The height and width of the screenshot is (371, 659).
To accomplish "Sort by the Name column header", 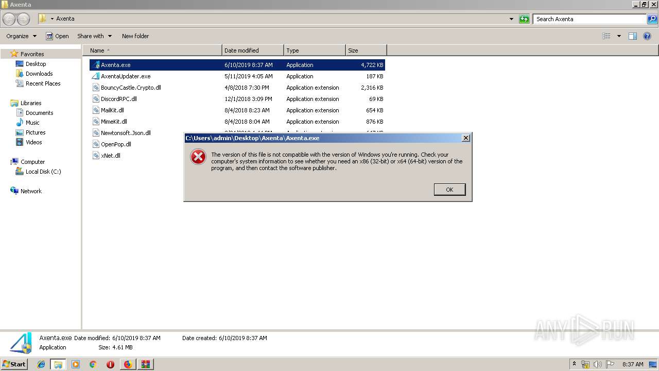I will point(152,50).
